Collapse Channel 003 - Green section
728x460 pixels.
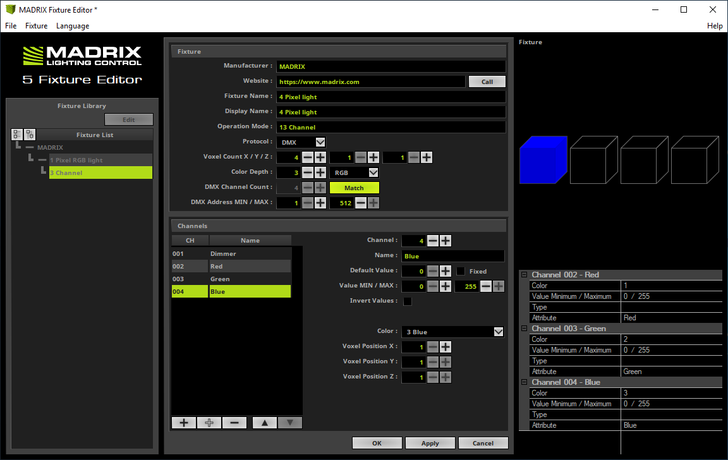(524, 329)
